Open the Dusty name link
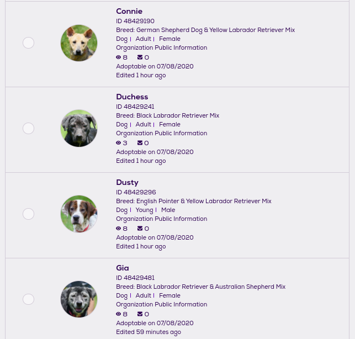The image size is (355, 339). pyautogui.click(x=127, y=183)
